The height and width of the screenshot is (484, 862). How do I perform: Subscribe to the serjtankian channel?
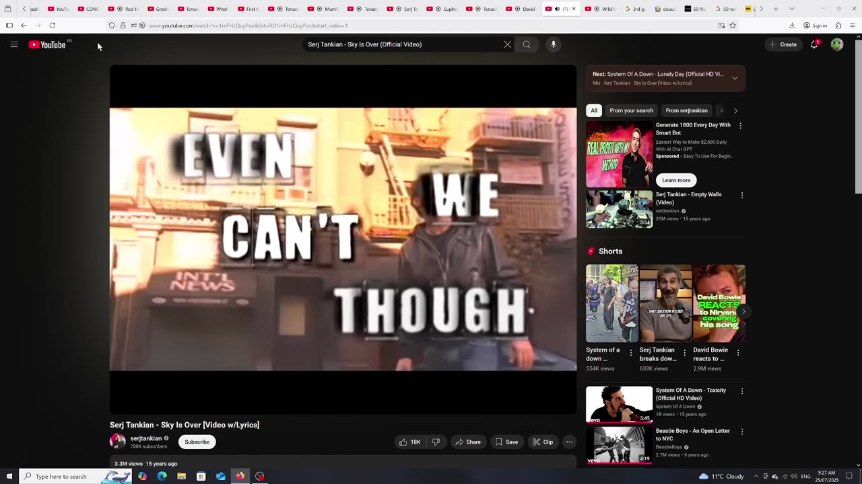click(197, 442)
